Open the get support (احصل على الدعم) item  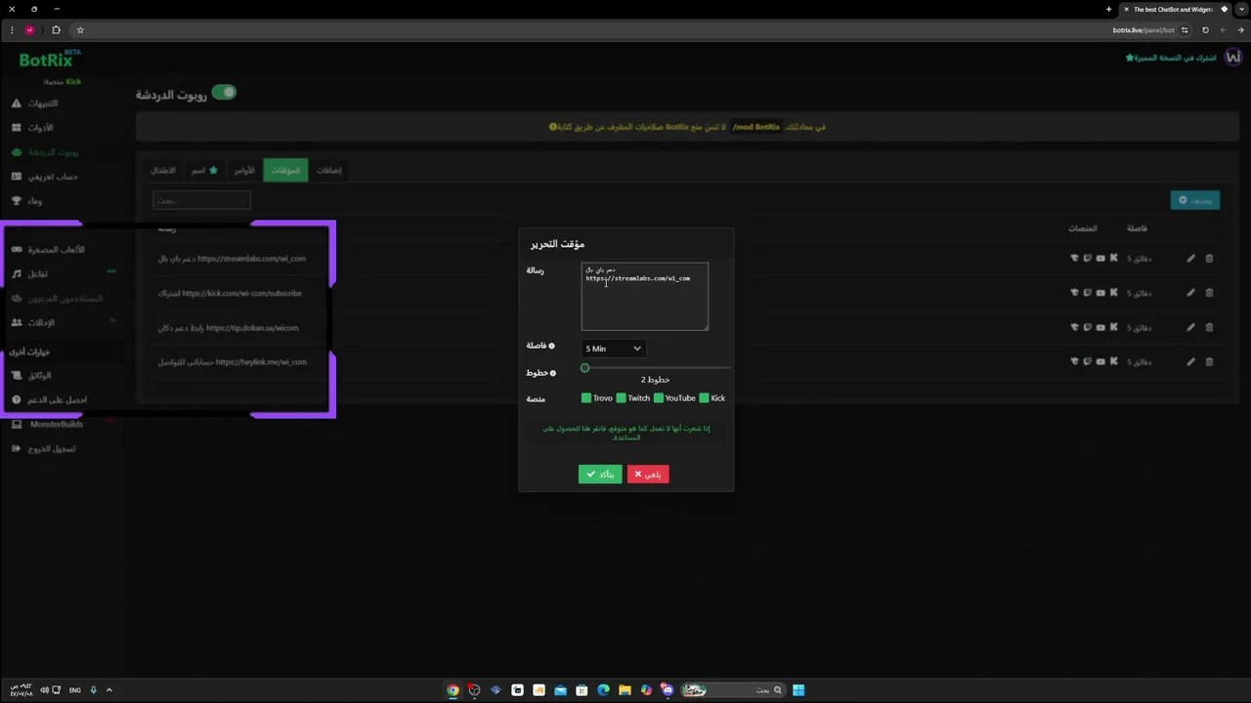pyautogui.click(x=49, y=400)
